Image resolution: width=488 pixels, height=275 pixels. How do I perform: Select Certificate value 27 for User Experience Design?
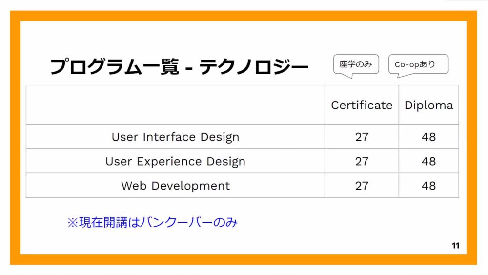coord(362,161)
